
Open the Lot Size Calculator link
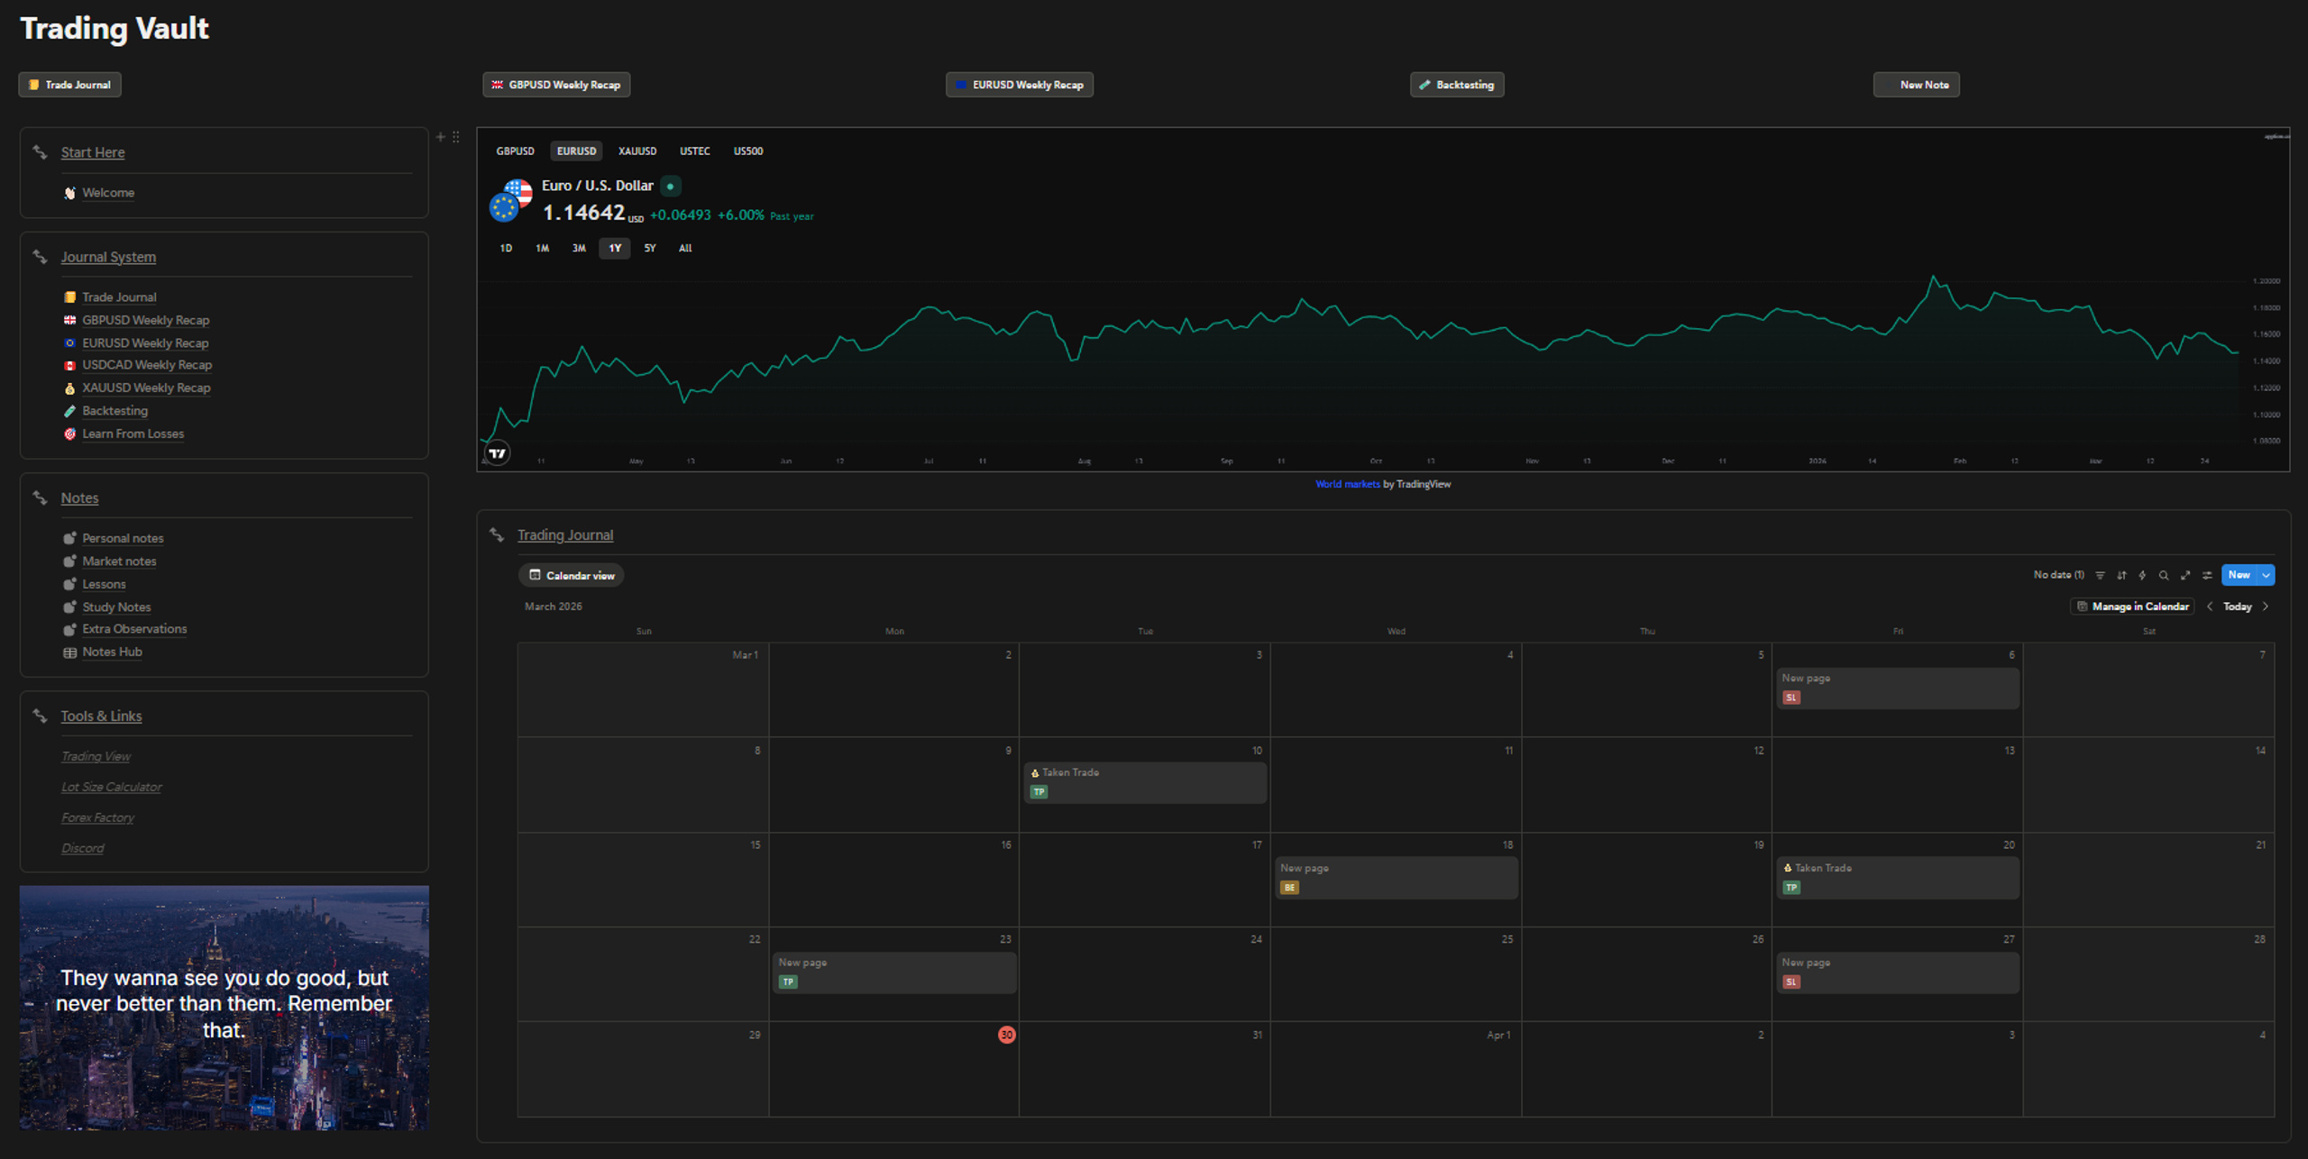point(112,787)
